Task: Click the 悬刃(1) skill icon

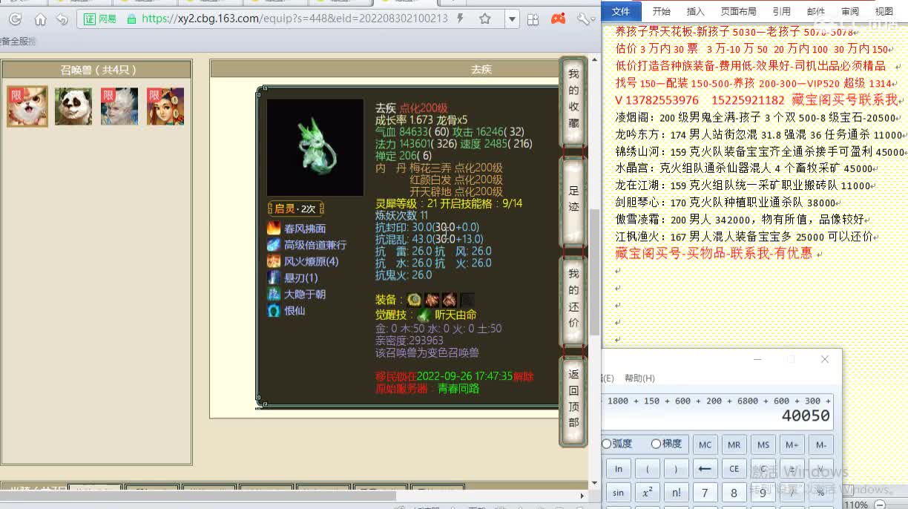Action: point(274,278)
